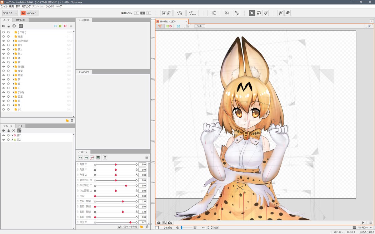
Task: Click the deform brush tool icon
Action: coord(287,13)
